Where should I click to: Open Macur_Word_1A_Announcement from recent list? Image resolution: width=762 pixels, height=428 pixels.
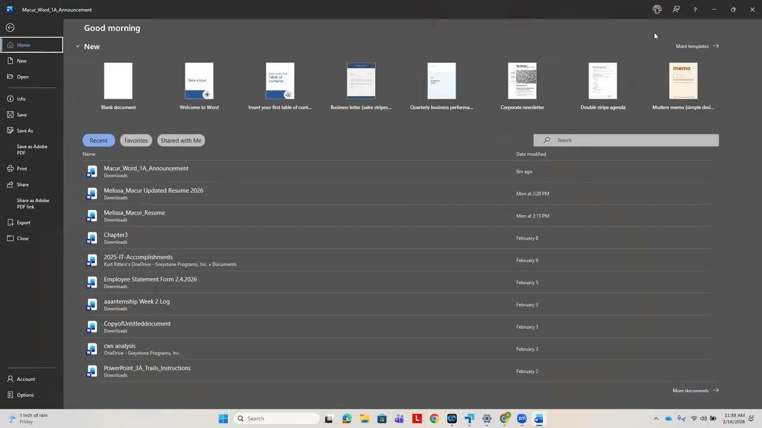(x=396, y=171)
